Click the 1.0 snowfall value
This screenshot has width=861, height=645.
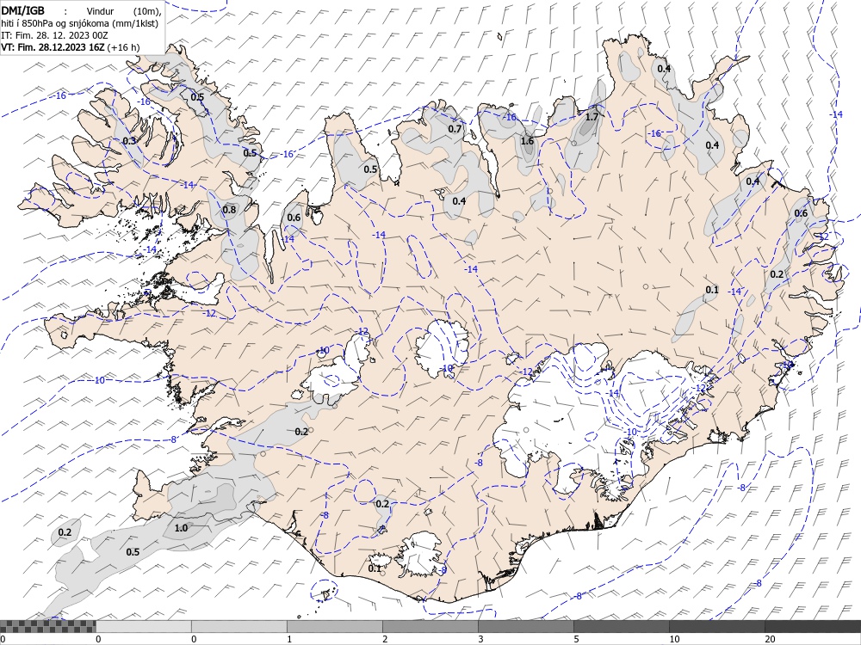pyautogui.click(x=181, y=528)
